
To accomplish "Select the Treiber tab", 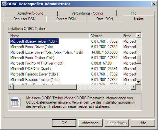I will [139, 18].
